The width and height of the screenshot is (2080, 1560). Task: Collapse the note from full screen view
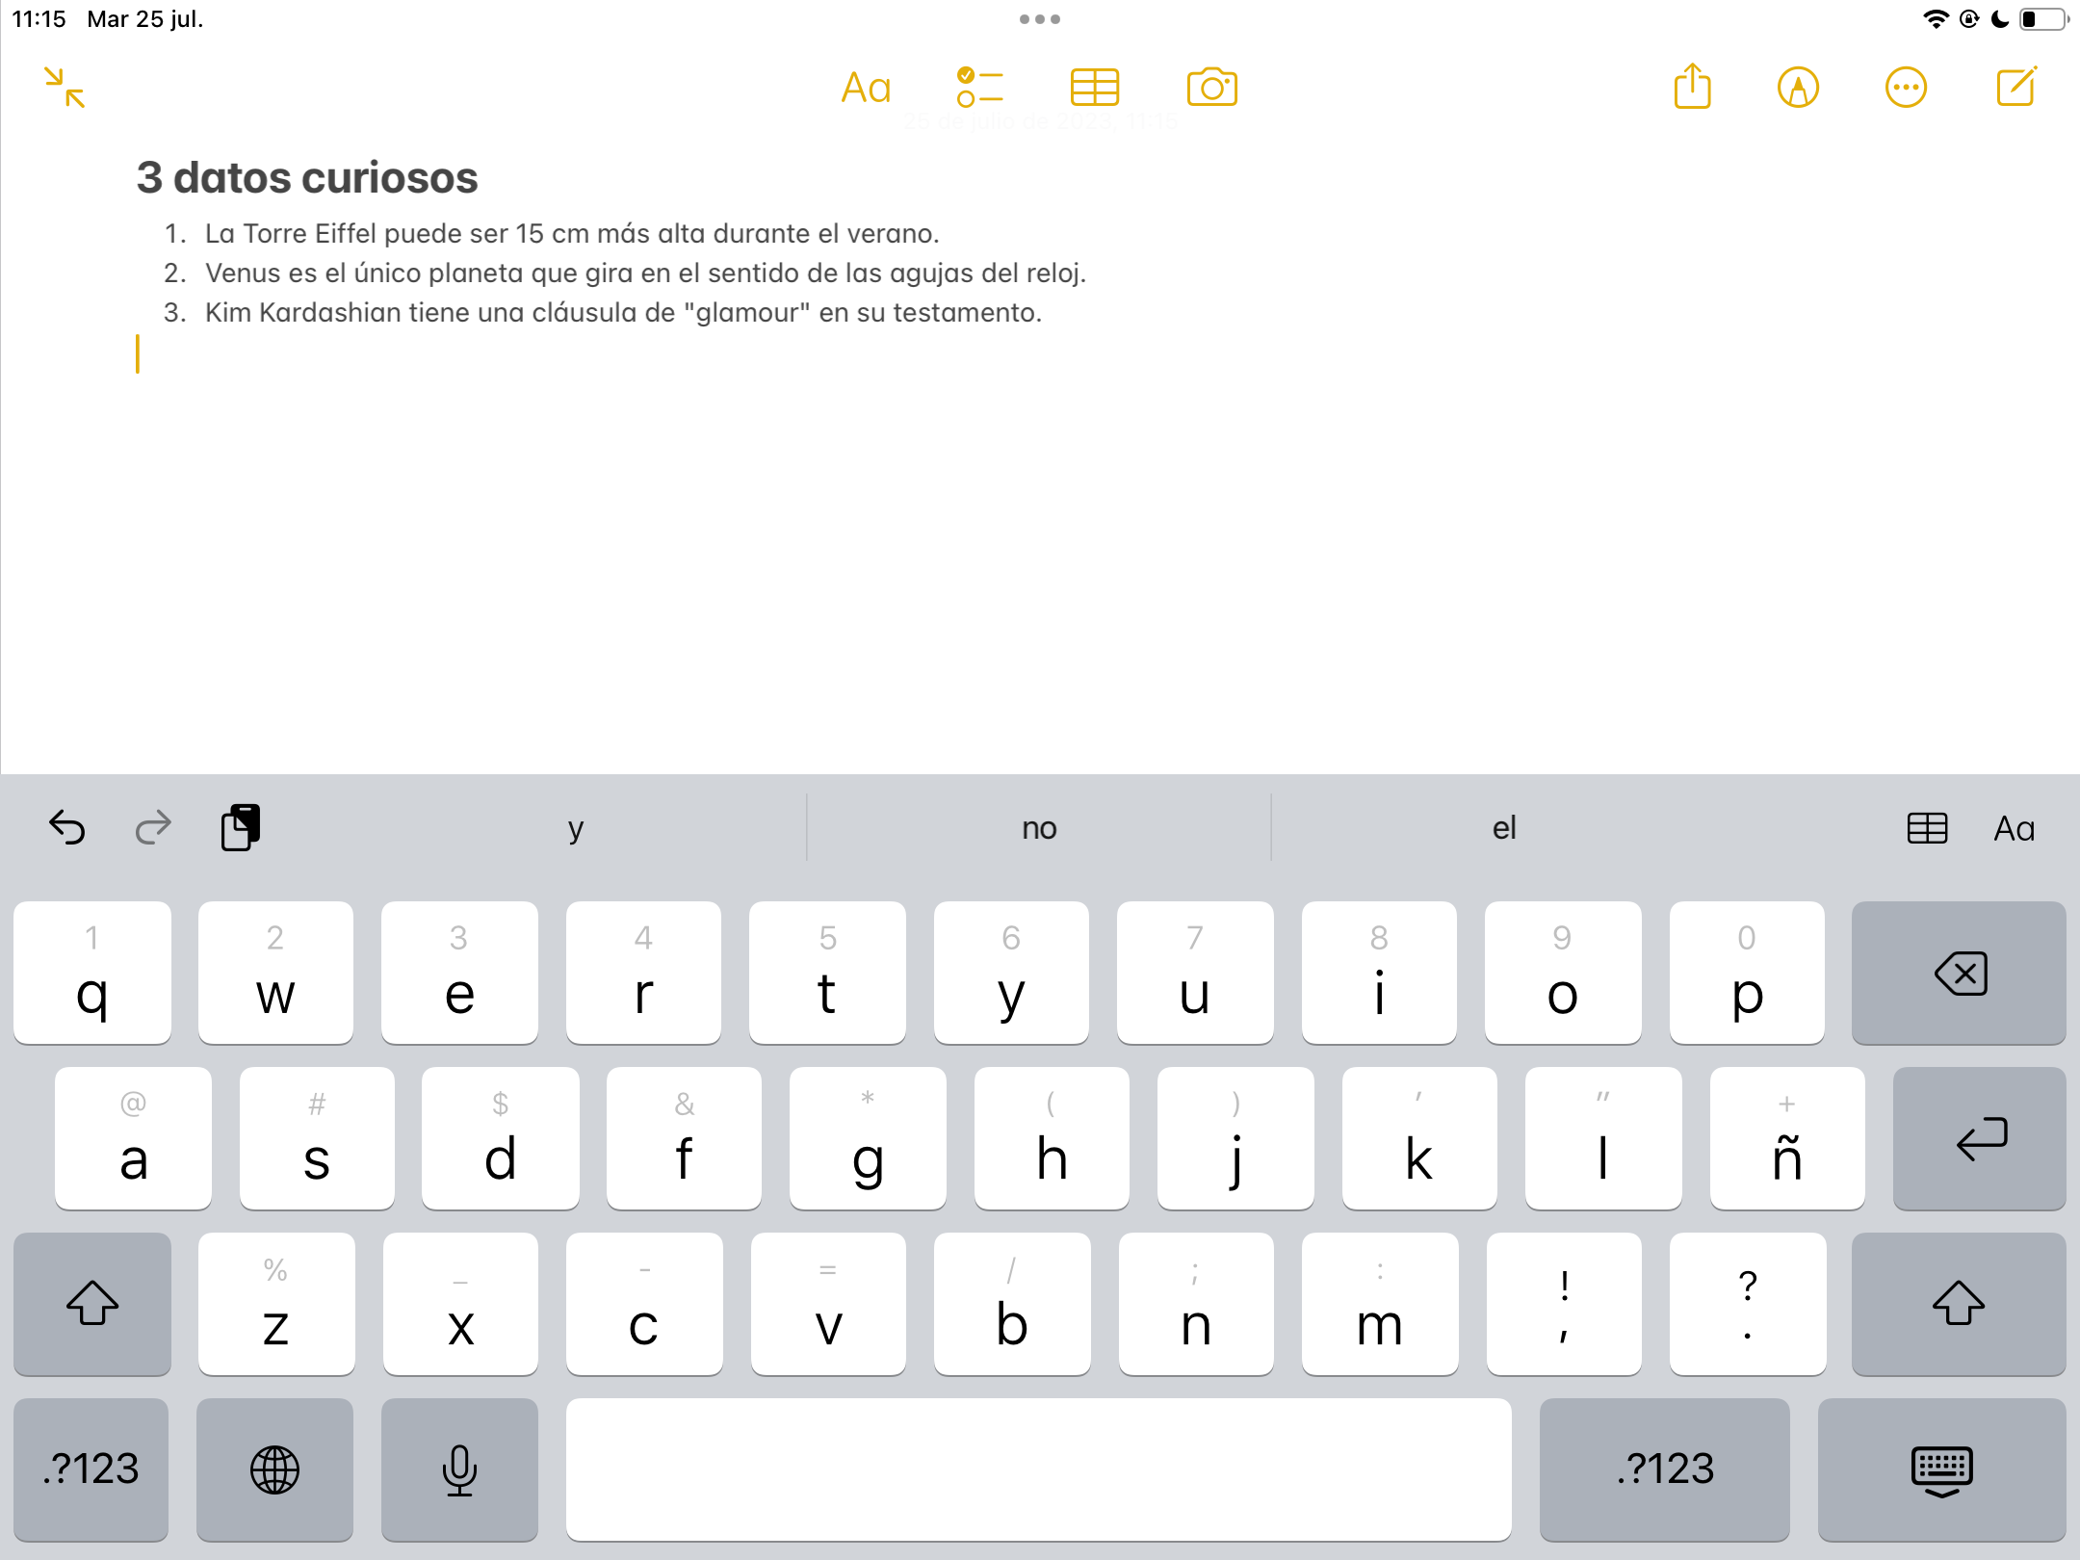65,88
